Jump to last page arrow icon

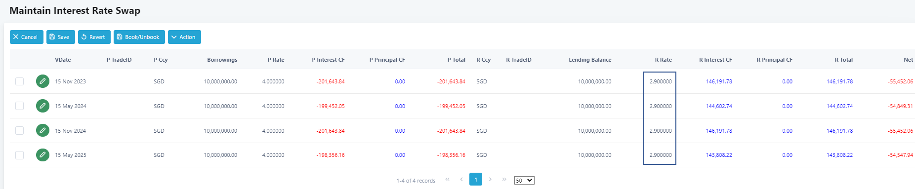[504, 179]
